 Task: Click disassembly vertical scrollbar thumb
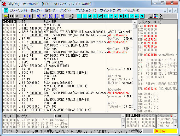point(135,26)
